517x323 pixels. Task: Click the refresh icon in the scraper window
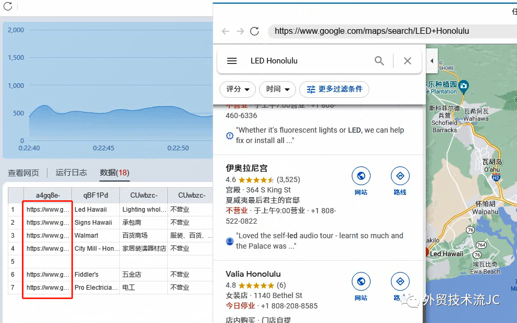coord(8,6)
